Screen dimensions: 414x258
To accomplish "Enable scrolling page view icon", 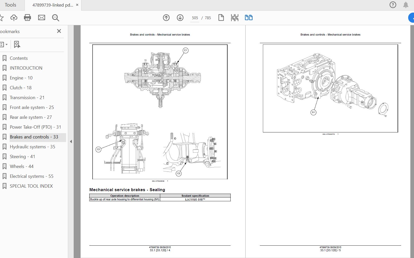I will tap(235, 18).
